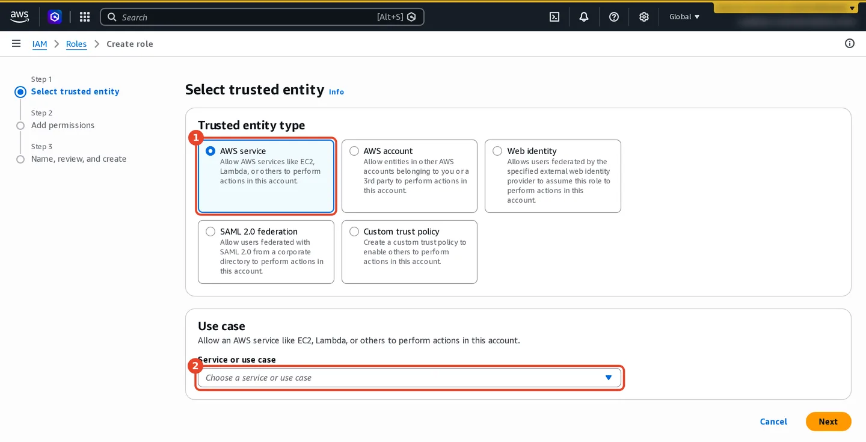Open the settings gear in top bar
Screen dimensions: 866x442
644,17
